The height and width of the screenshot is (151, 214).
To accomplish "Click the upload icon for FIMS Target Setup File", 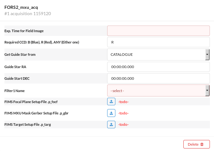I will pyautogui.click(x=111, y=125).
